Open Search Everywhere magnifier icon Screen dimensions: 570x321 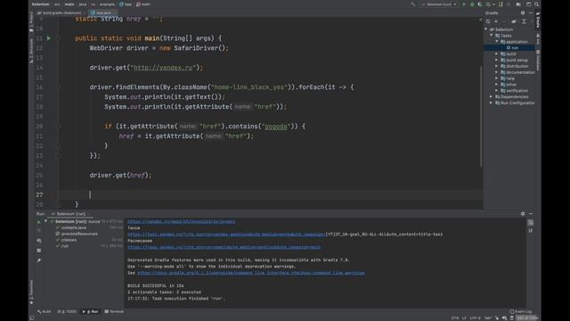tap(536, 4)
